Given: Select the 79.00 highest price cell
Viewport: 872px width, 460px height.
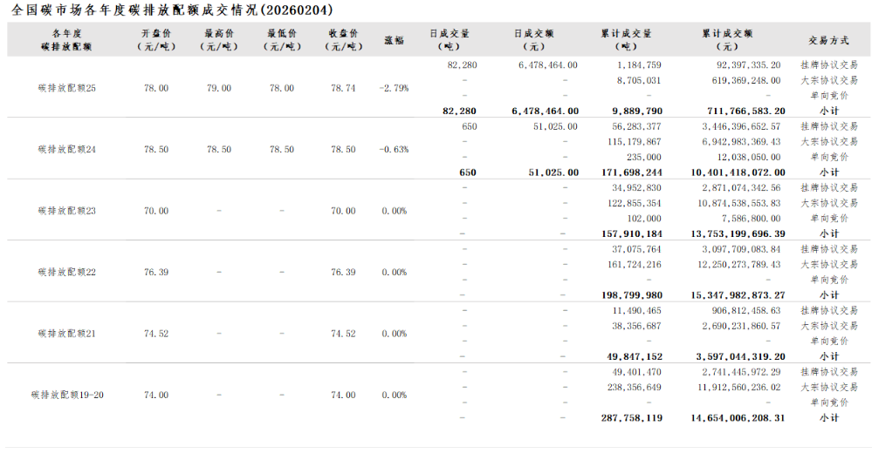Looking at the screenshot, I should (219, 88).
